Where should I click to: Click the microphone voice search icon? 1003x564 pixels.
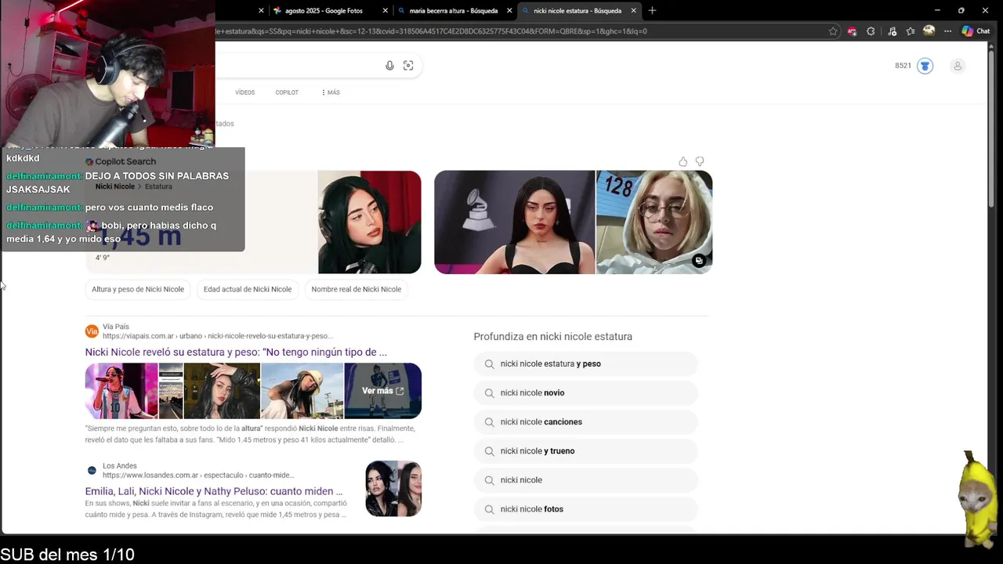389,66
